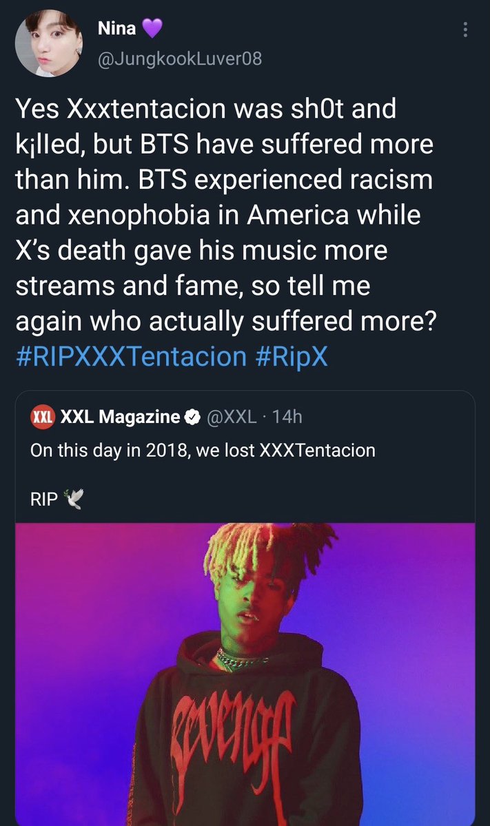
Task: Click the 14h timestamp
Action: click(287, 417)
